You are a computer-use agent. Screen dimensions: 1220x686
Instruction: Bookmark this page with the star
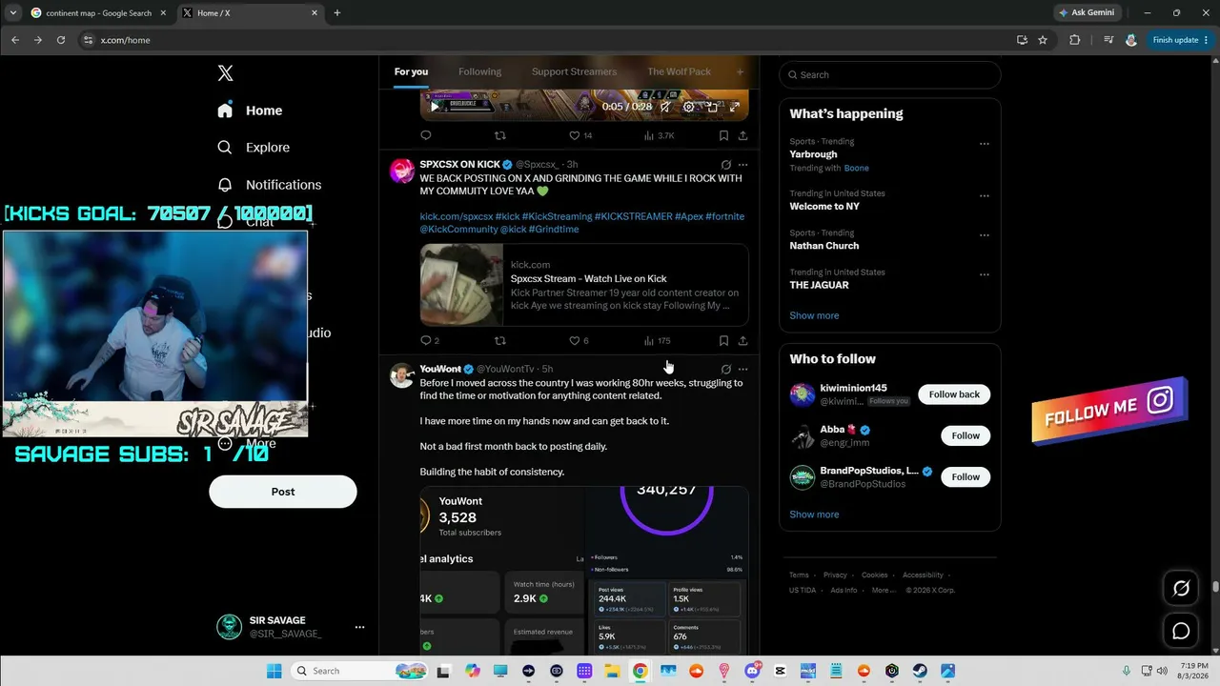(1043, 40)
